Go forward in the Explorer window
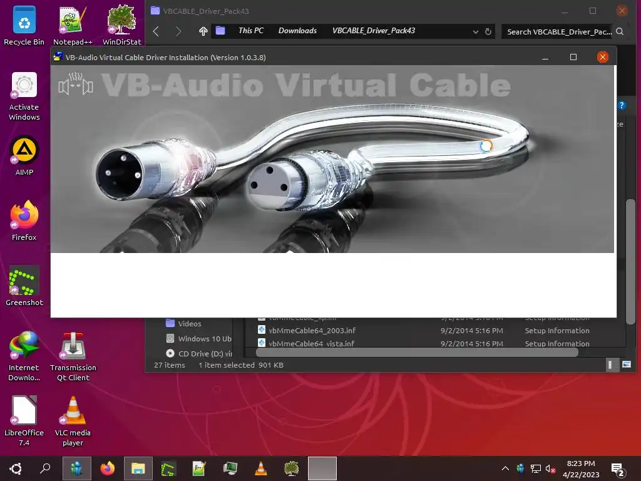The image size is (641, 481). (x=178, y=31)
